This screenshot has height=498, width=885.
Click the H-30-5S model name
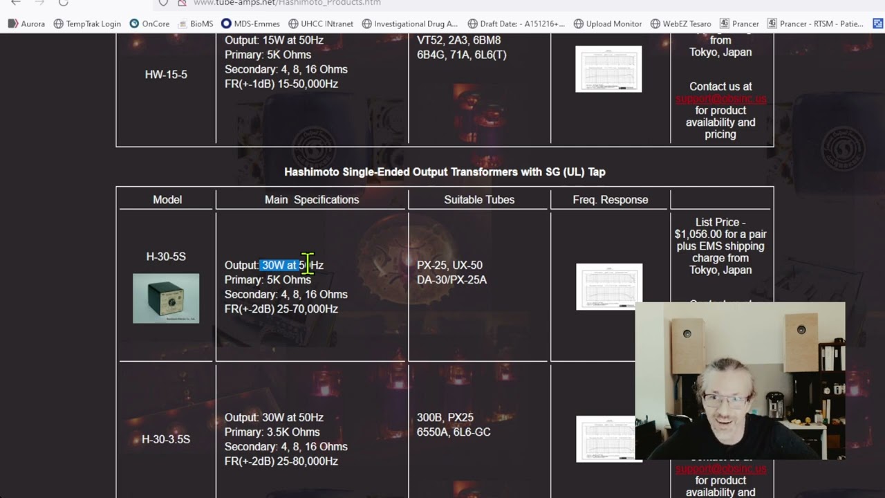(x=166, y=257)
